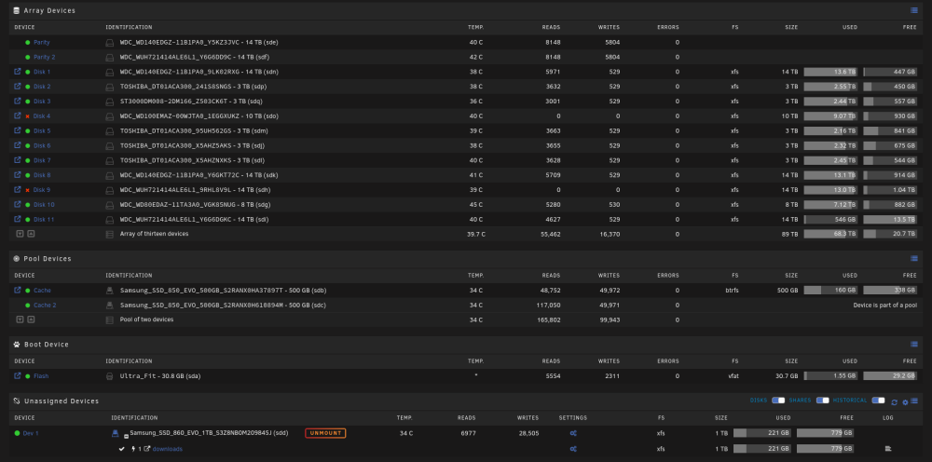Click array total used bar 68.3 TB
Screen dimensions: 932x462
pos(830,234)
